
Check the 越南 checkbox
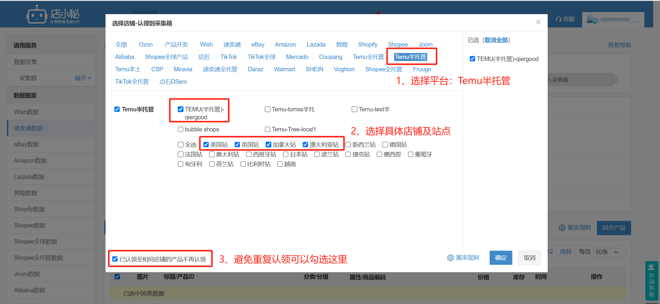pyautogui.click(x=280, y=164)
